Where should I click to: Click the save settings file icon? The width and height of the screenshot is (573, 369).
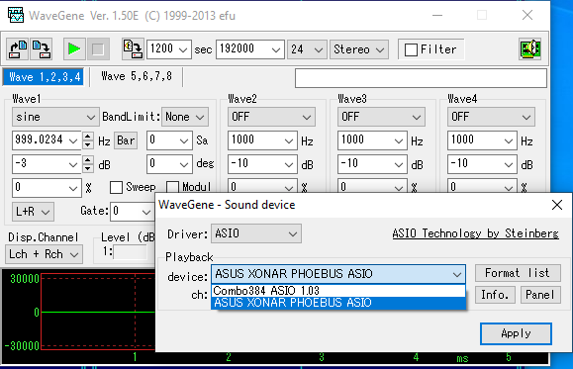coord(41,48)
